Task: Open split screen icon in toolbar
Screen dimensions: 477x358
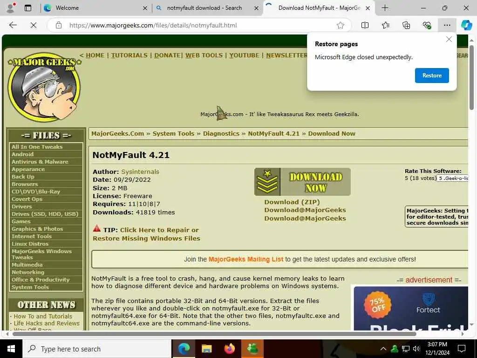Action: pyautogui.click(x=365, y=25)
